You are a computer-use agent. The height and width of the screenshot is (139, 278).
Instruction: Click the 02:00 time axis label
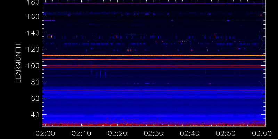coord(45,133)
